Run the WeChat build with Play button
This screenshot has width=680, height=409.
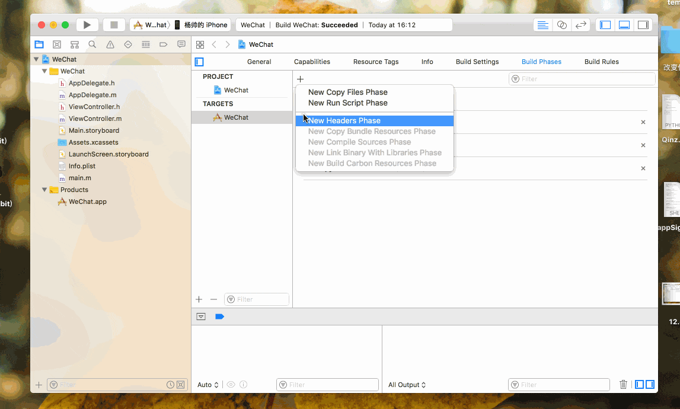click(87, 25)
